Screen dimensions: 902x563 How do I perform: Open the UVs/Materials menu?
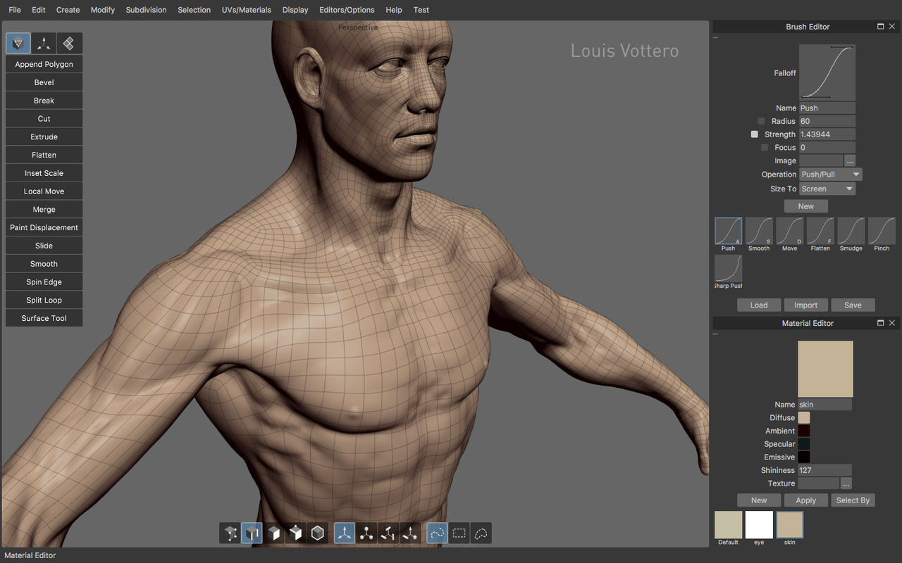click(246, 10)
